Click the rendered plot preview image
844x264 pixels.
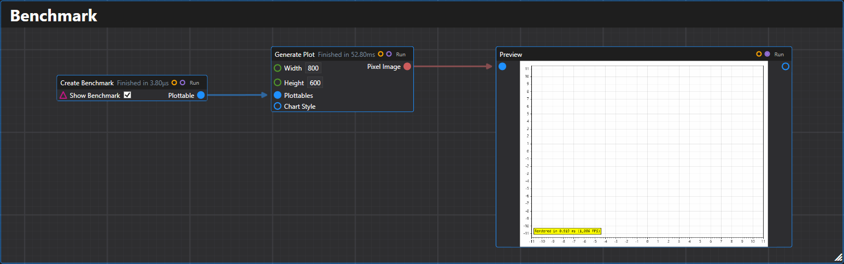[x=644, y=154]
